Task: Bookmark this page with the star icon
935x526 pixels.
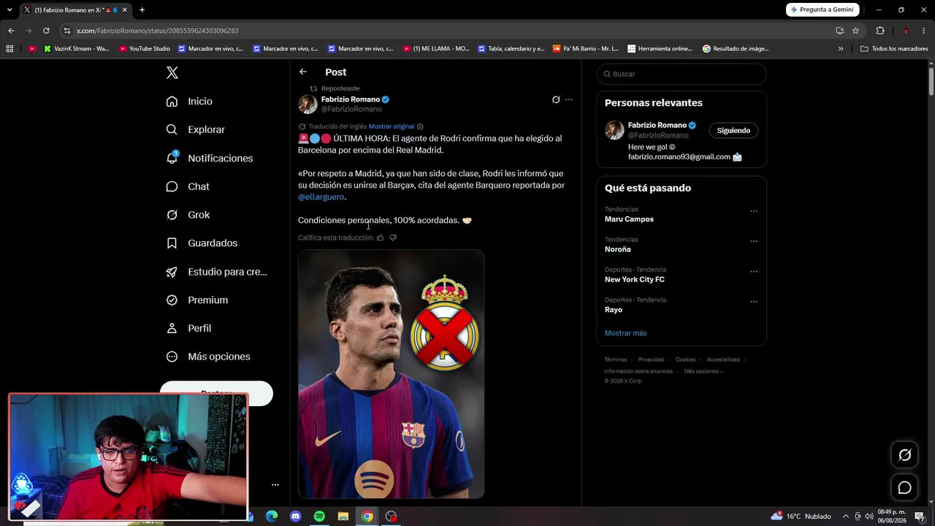Action: point(855,31)
